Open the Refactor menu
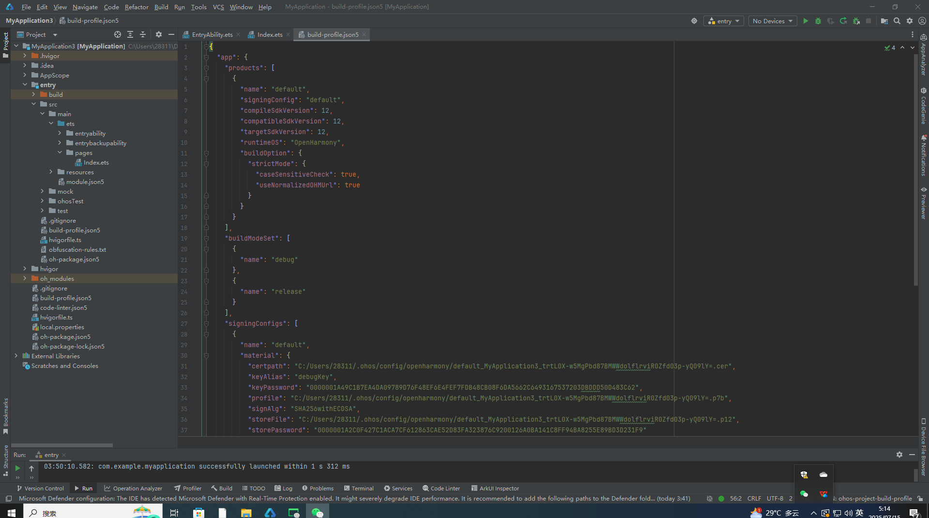This screenshot has height=518, width=929. tap(137, 7)
